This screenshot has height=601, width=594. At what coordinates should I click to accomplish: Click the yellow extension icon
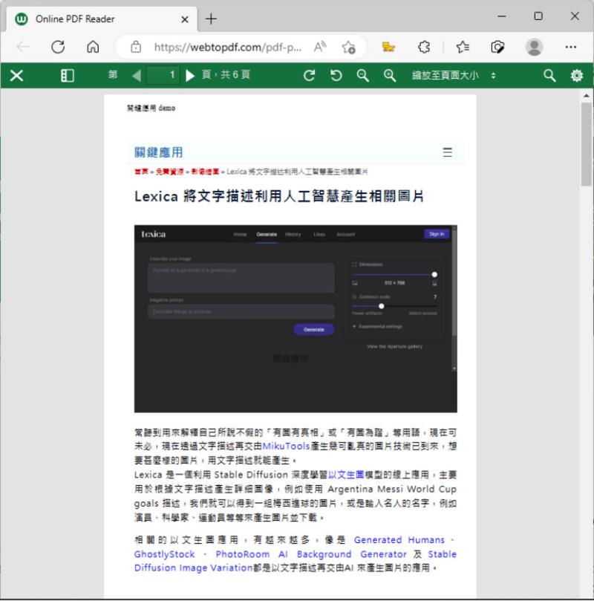pos(388,47)
